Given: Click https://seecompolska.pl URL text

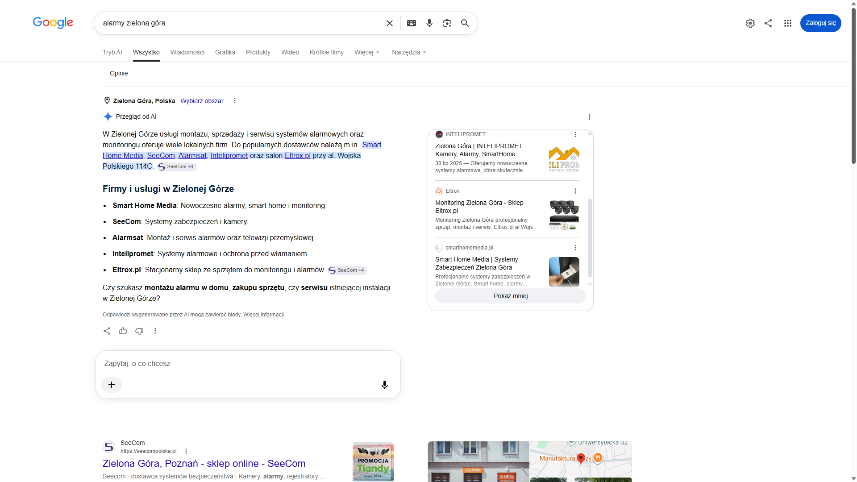Looking at the screenshot, I should [x=149, y=451].
